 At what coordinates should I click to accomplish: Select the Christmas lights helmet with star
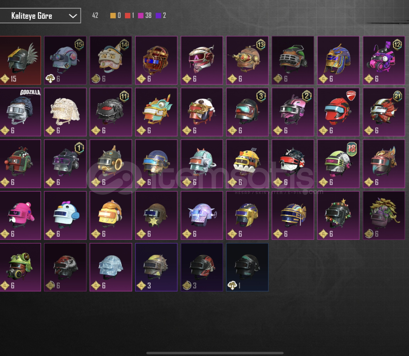pos(338,215)
